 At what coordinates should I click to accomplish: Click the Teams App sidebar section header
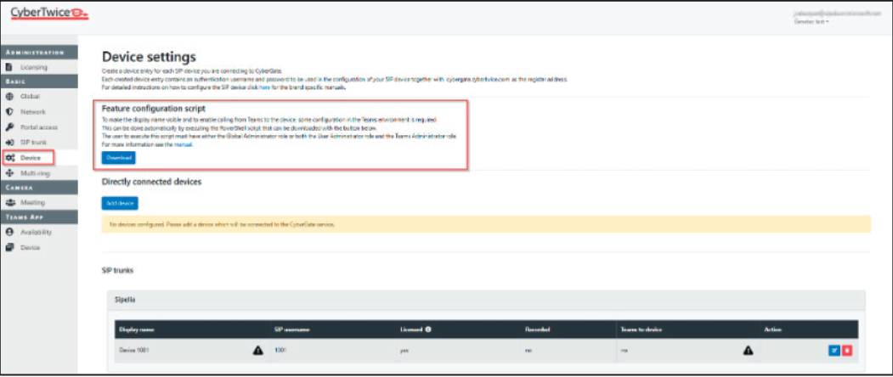(39, 217)
